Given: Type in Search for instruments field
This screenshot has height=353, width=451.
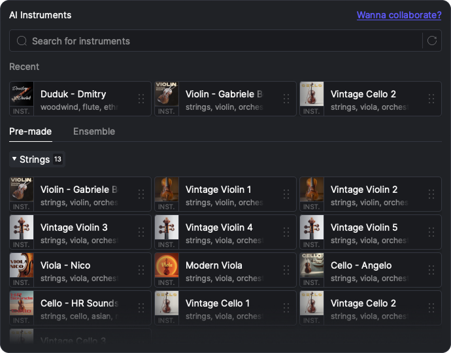Looking at the screenshot, I should 216,41.
